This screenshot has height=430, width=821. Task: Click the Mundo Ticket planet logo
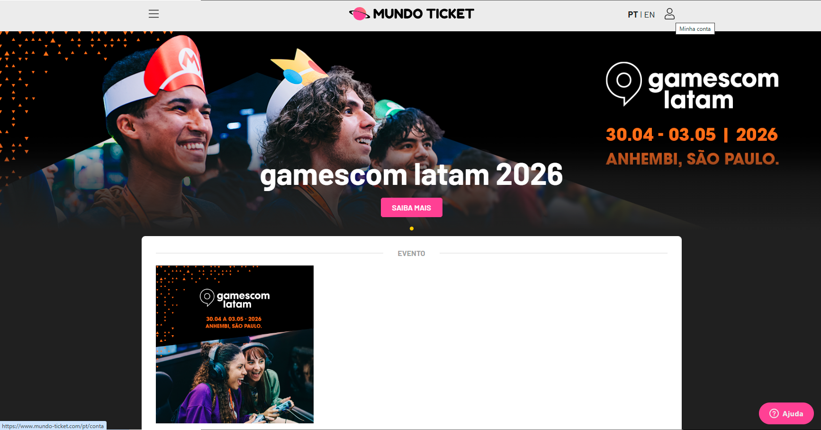[x=360, y=14]
